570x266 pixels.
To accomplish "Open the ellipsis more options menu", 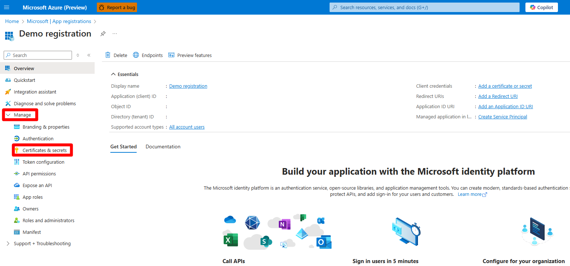I will point(115,34).
